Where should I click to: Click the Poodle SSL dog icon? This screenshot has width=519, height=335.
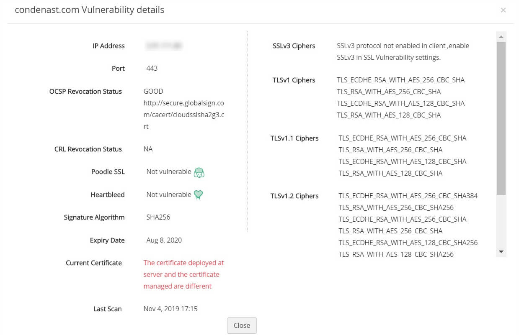[x=199, y=172]
